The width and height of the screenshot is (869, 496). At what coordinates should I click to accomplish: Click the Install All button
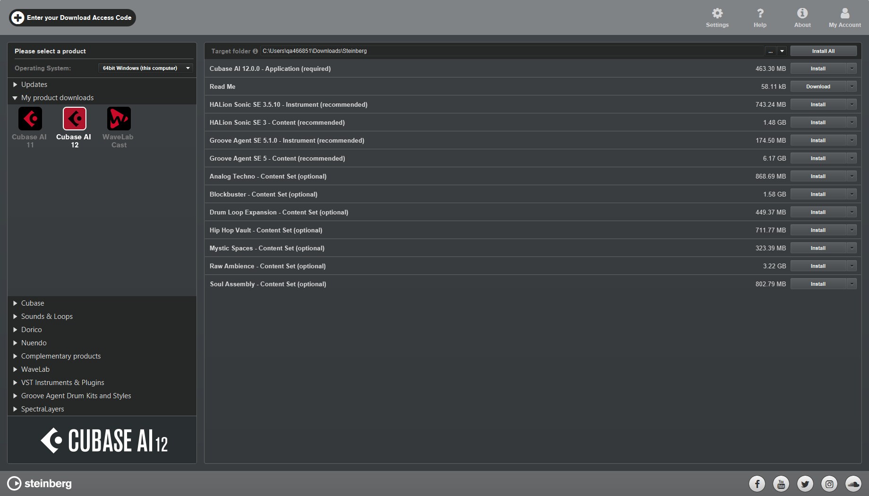click(823, 51)
